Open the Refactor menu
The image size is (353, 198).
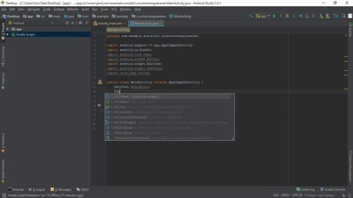[x=73, y=9]
